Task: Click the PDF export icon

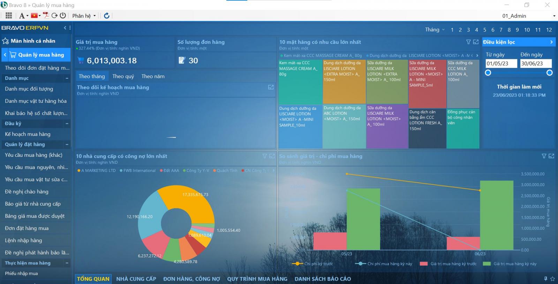Action: (46, 15)
